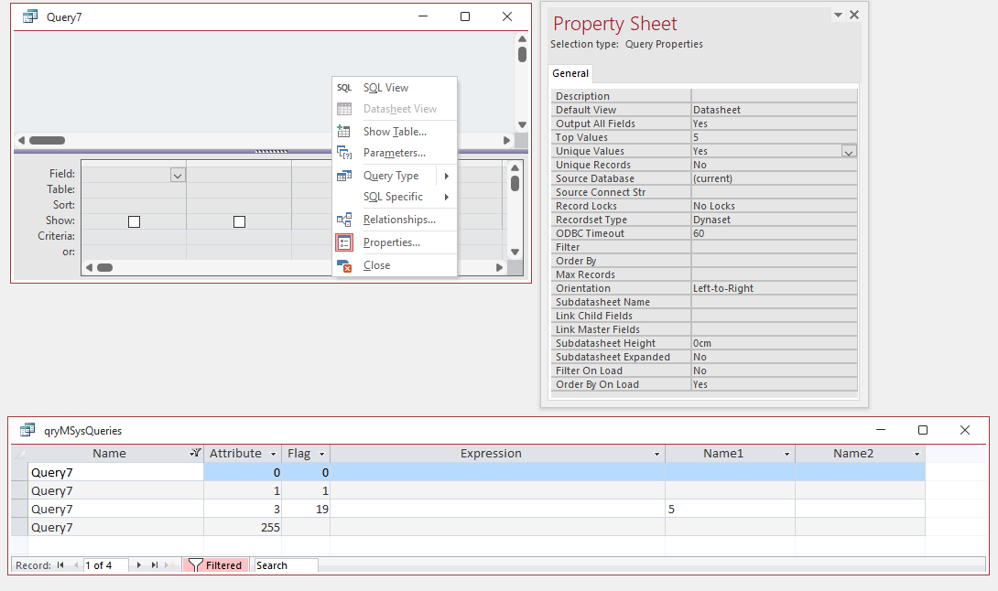Choose Parameters... menu entry
Screen dimensions: 998x591
click(x=394, y=153)
